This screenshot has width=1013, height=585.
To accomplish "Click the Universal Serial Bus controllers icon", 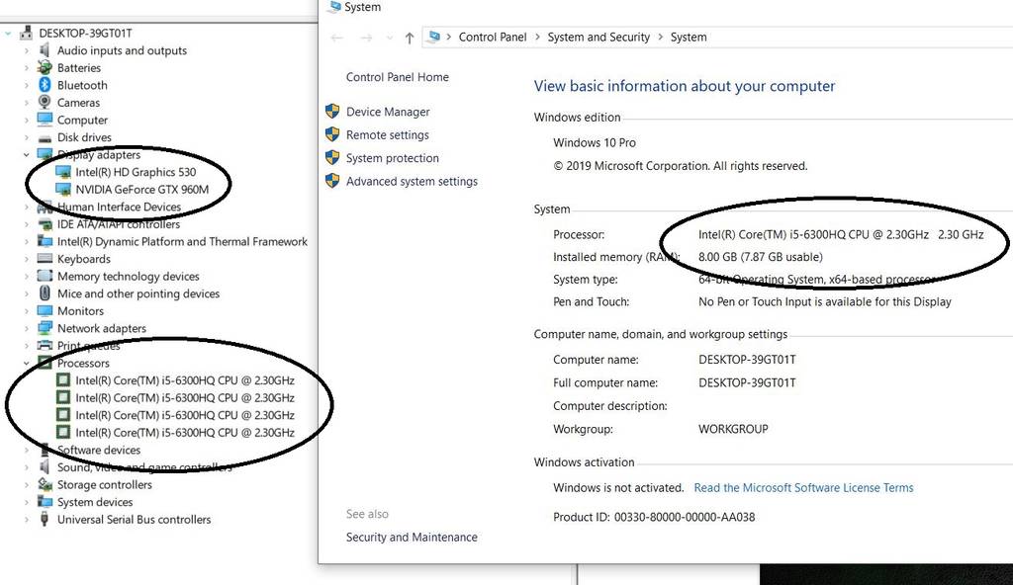I will click(x=45, y=519).
